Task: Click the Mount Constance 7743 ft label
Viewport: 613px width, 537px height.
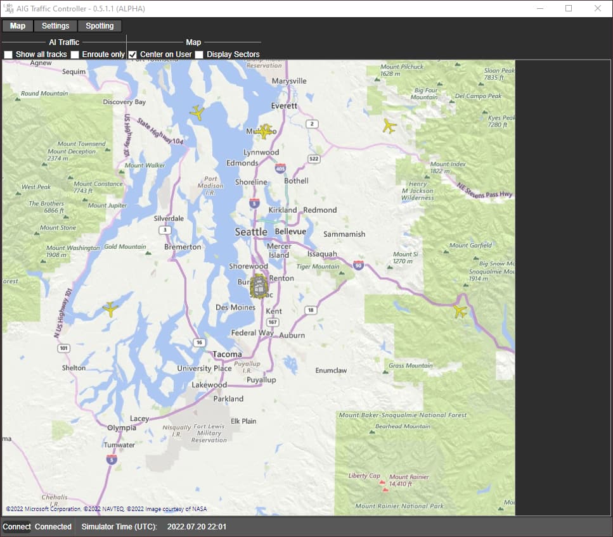Action: click(x=98, y=187)
